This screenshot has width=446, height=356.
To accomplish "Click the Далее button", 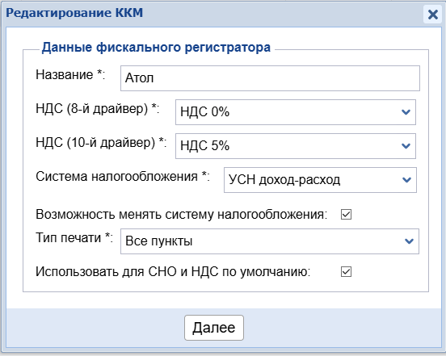I will click(x=214, y=328).
